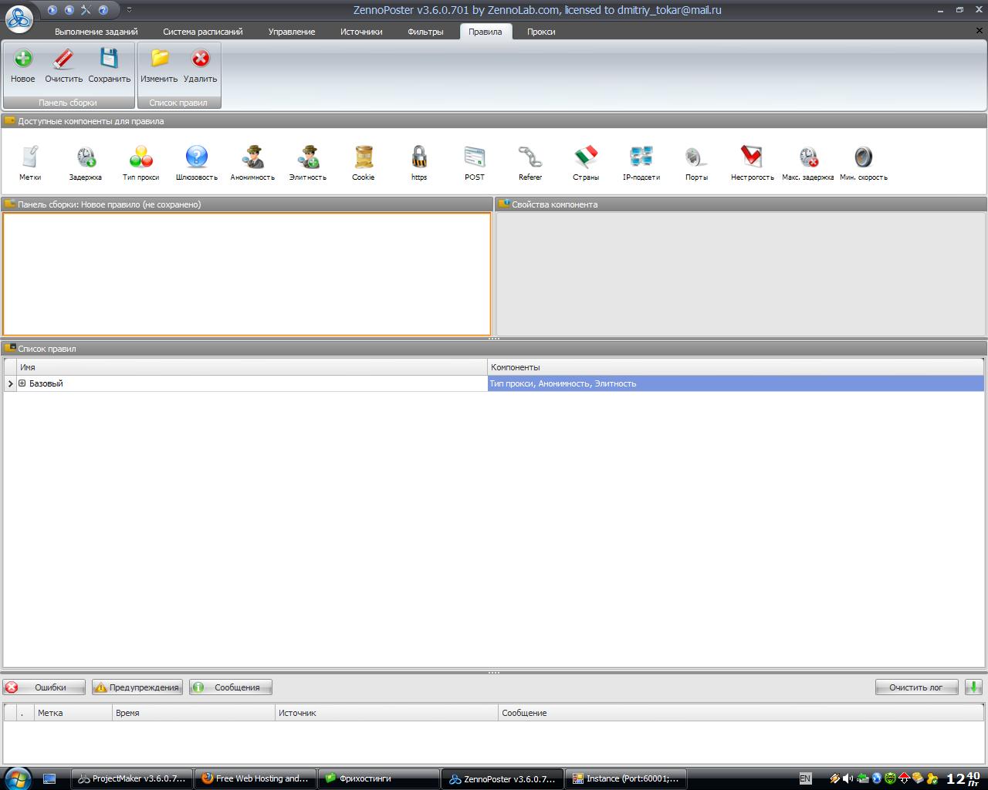This screenshot has width=988, height=790.
Task: Open quick access toolbar dropdown arrow
Action: tap(129, 10)
